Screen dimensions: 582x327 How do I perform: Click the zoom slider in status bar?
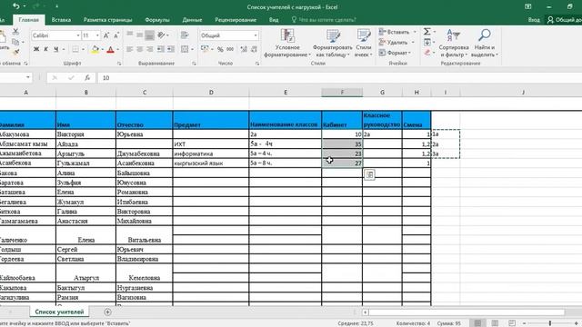pos(550,323)
